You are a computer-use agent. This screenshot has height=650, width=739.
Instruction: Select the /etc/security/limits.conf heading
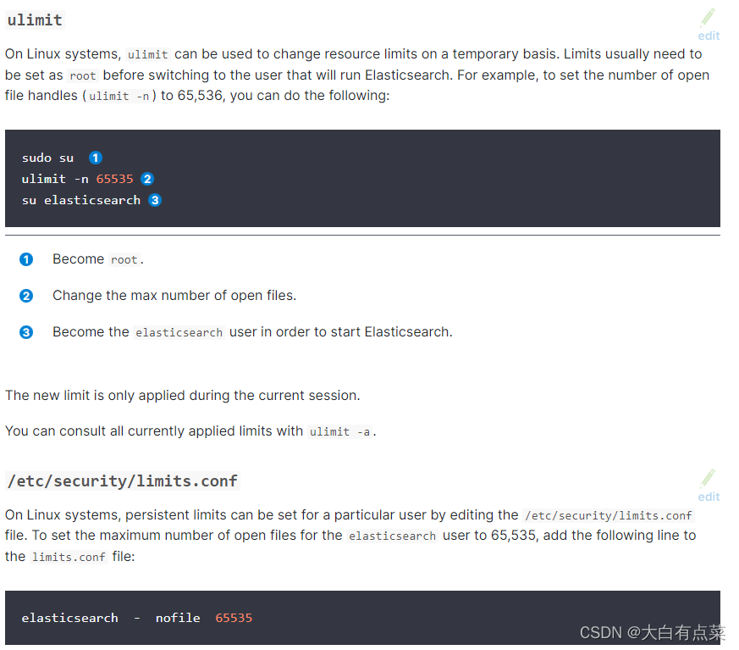[x=122, y=481]
